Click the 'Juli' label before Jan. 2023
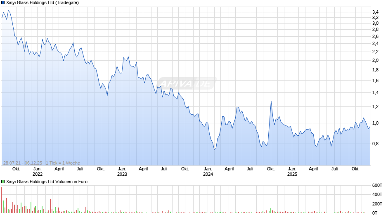This screenshot has height=217, width=388. [x=80, y=169]
